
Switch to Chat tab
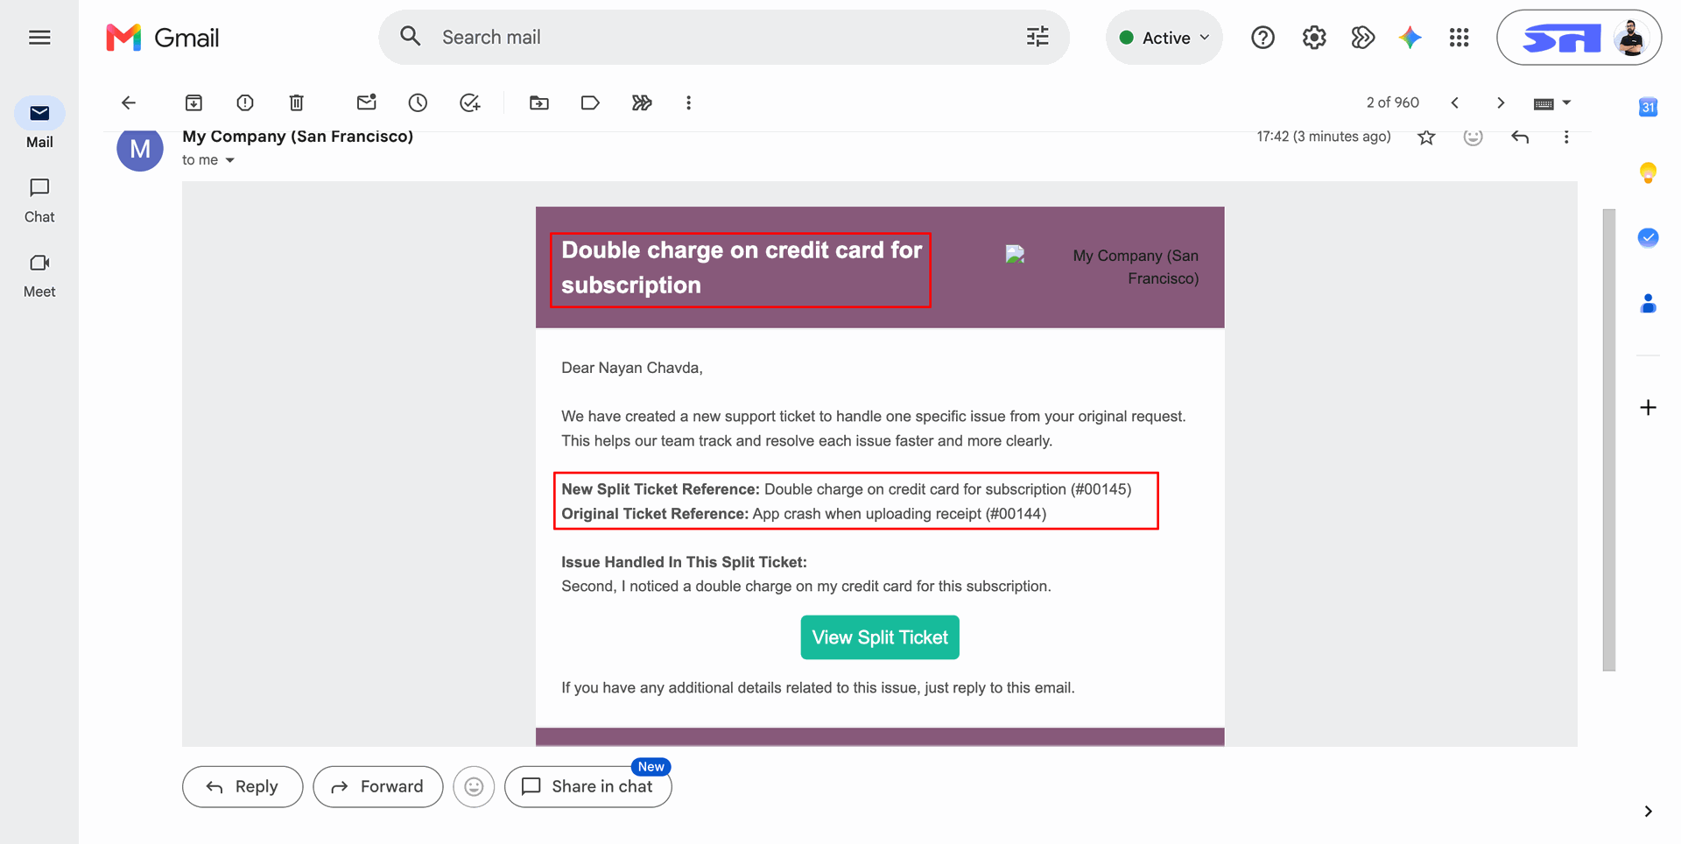pyautogui.click(x=39, y=200)
